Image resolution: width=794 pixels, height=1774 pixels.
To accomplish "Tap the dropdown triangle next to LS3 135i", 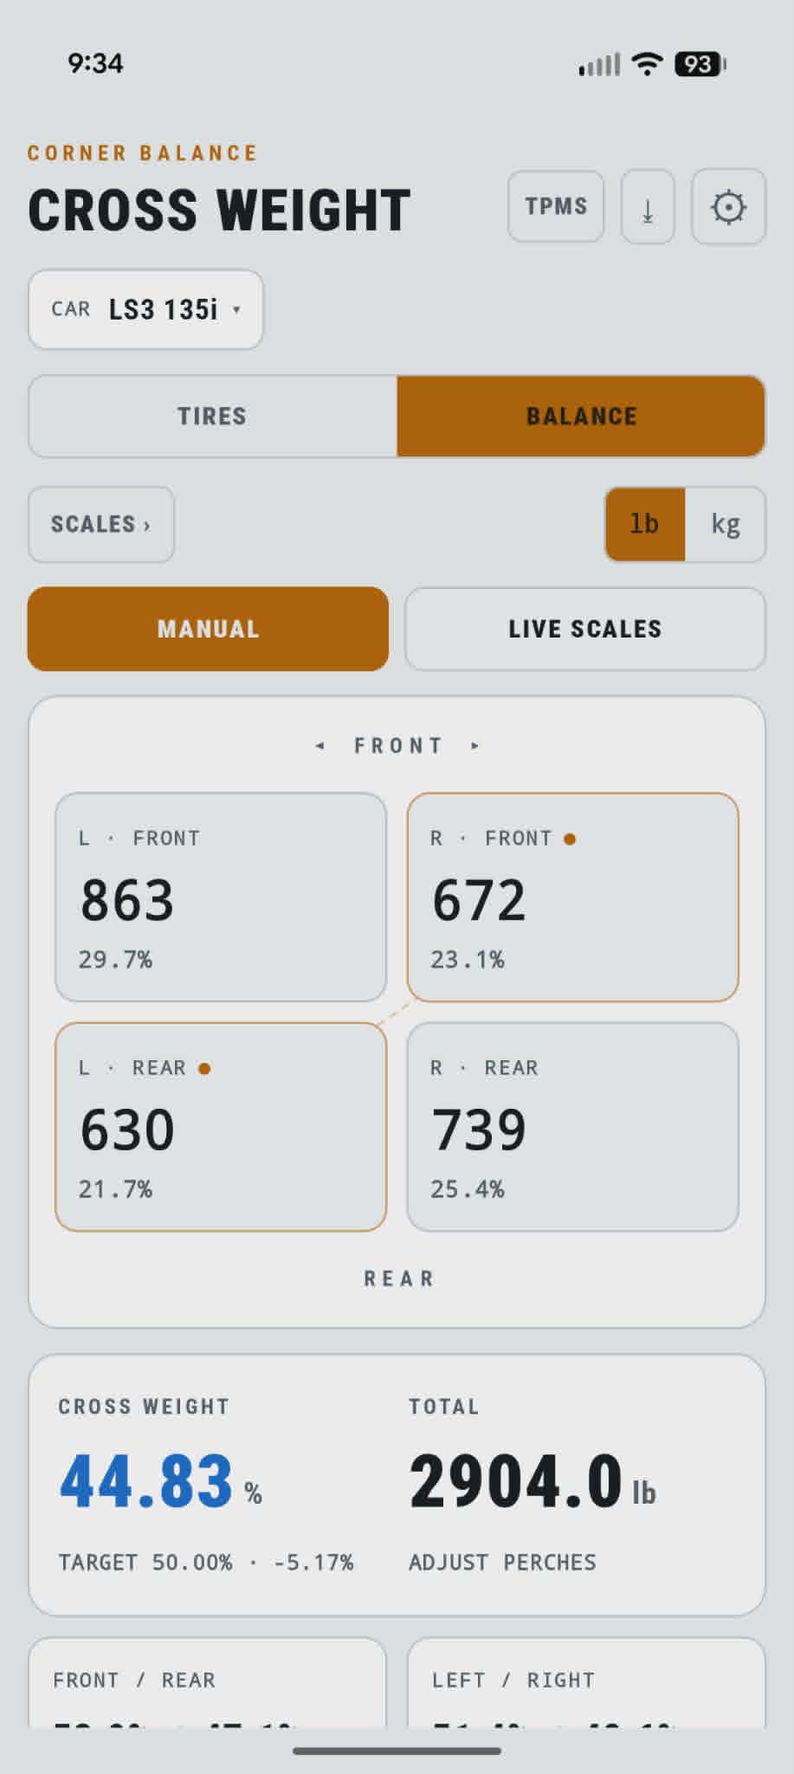I will [236, 309].
